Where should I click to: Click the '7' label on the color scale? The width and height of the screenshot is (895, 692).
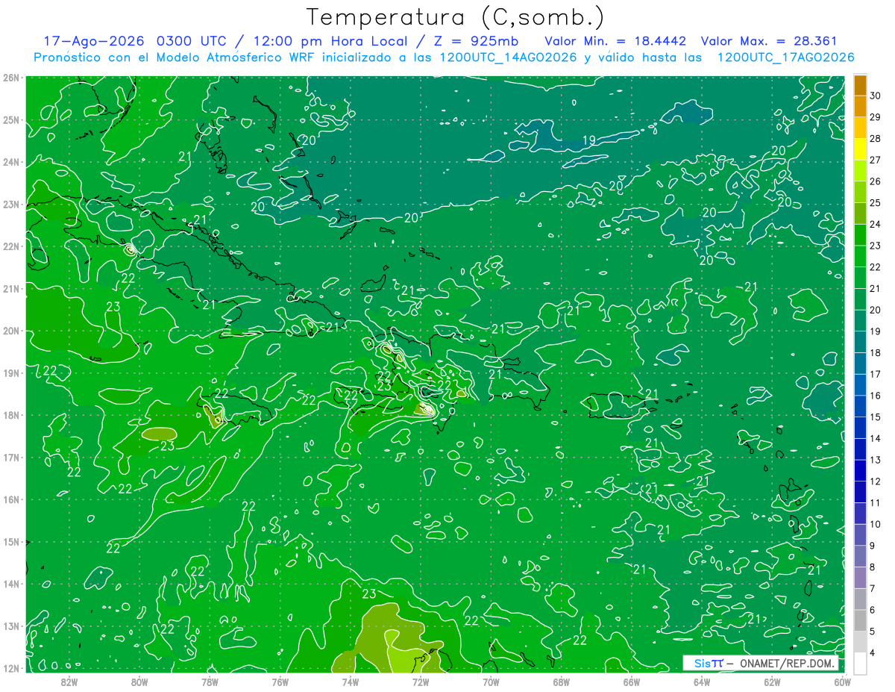pos(873,588)
